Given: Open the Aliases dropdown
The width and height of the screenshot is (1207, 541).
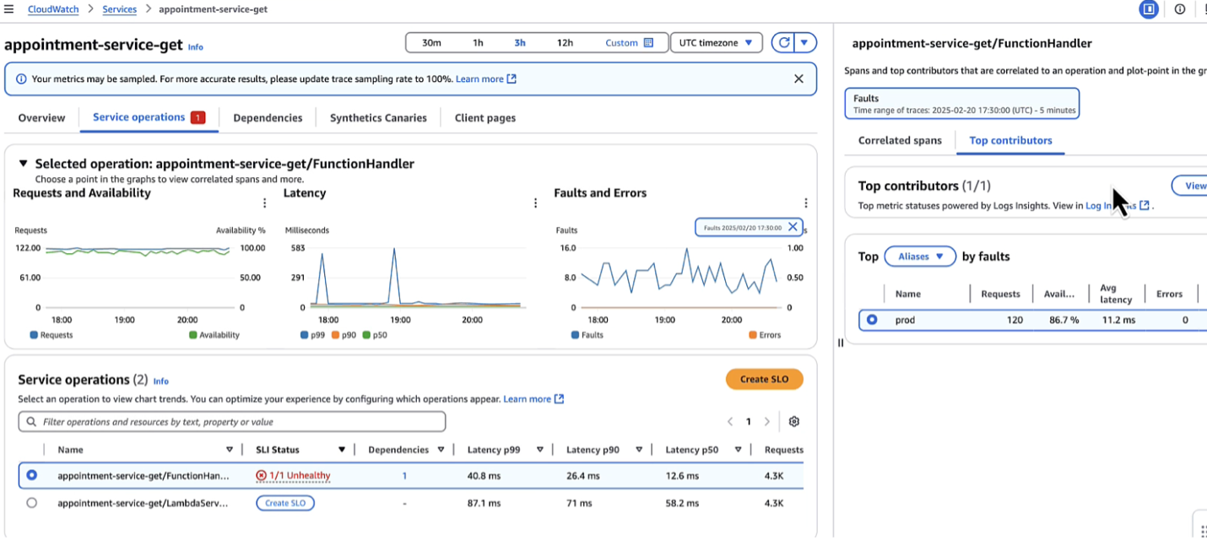Looking at the screenshot, I should coord(920,257).
